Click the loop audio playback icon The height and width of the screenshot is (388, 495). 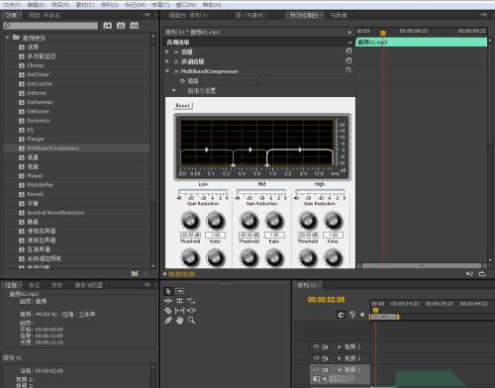click(x=482, y=274)
